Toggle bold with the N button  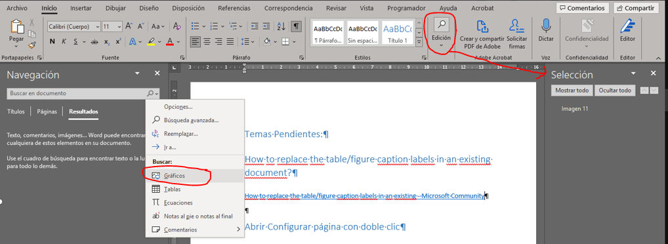click(52, 41)
